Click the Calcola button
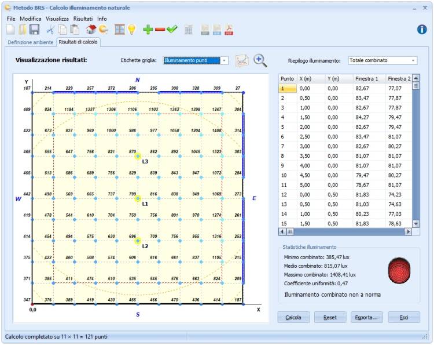Viewport: 434px width, 345px height. [x=293, y=317]
